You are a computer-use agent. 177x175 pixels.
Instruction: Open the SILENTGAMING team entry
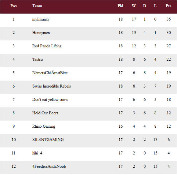(x=48, y=140)
